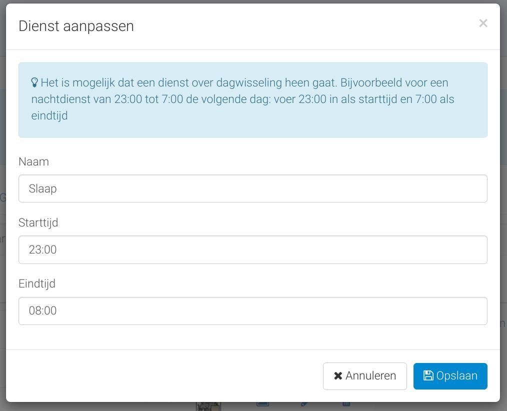Image resolution: width=507 pixels, height=411 pixels.
Task: Click the Eindtijd label
Action: 37,283
